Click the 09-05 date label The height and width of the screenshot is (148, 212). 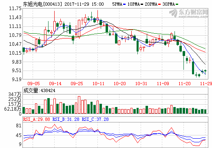point(33,84)
